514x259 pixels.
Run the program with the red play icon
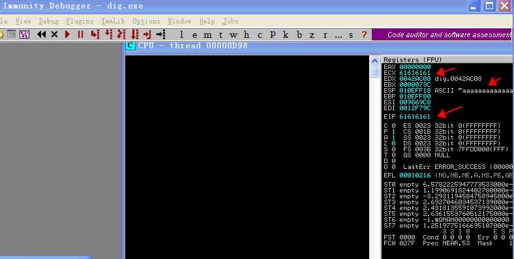coord(67,34)
